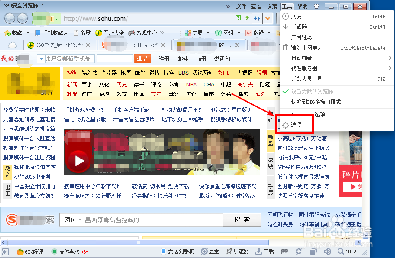Open the 帮助 menu
395x258 pixels.
click(x=302, y=6)
